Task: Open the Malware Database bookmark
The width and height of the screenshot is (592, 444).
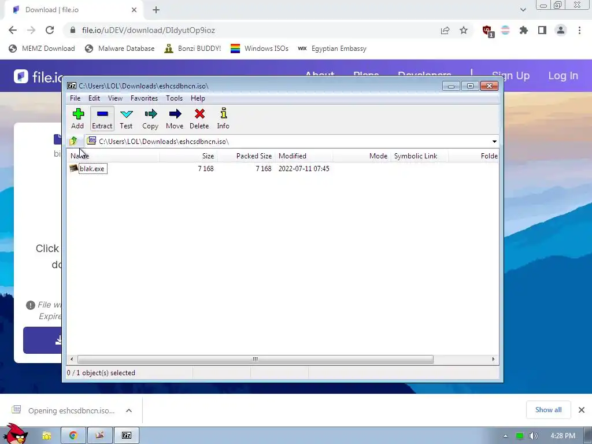Action: [x=120, y=49]
